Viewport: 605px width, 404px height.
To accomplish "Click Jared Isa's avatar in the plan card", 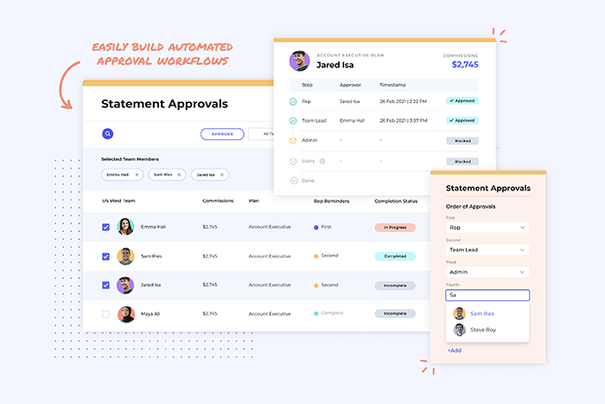I will point(299,61).
